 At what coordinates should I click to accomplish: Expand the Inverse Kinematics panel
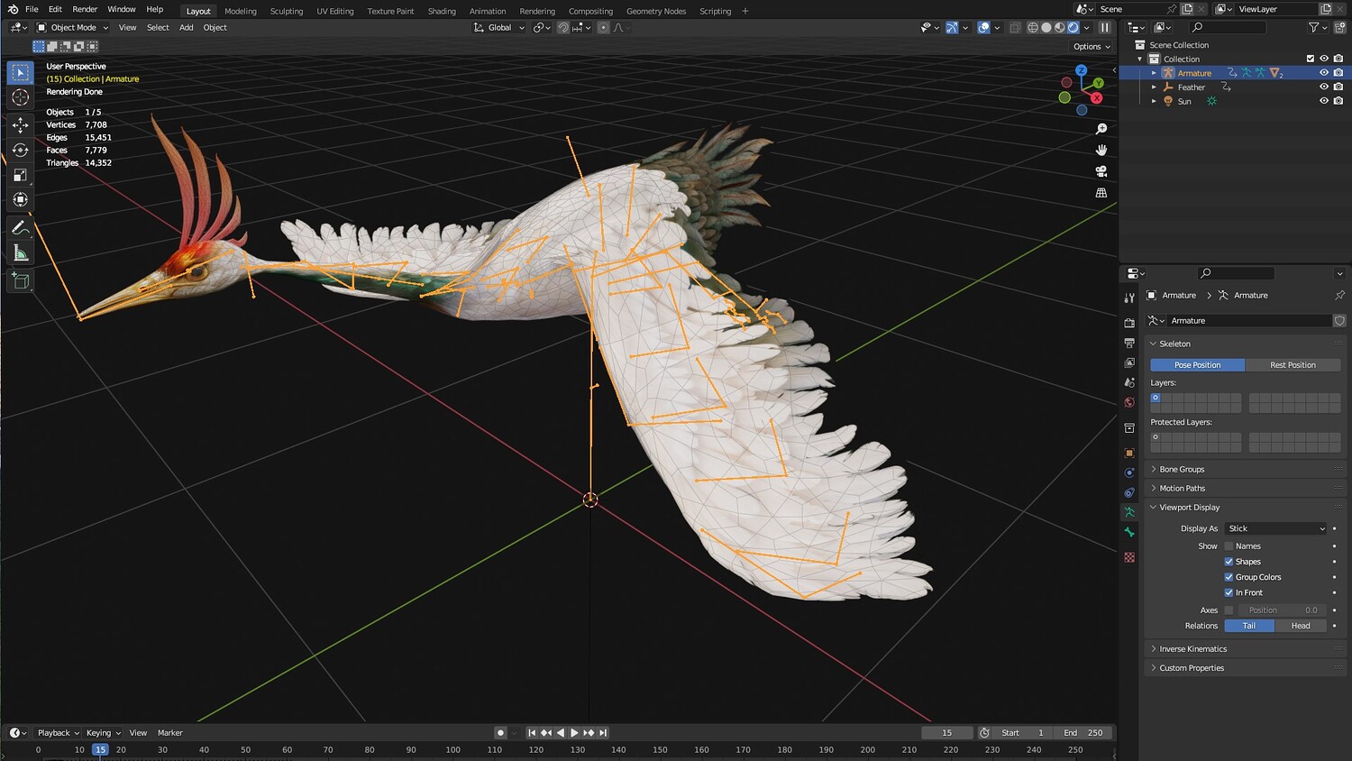click(1192, 649)
